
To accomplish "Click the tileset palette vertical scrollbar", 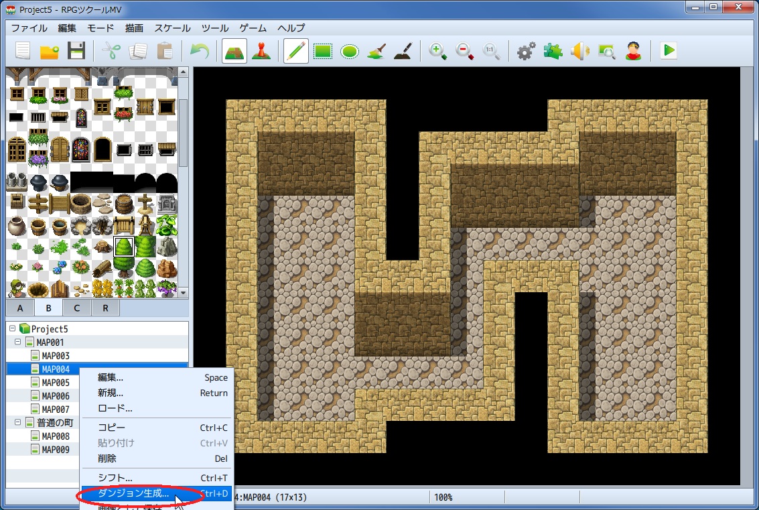I will (184, 134).
